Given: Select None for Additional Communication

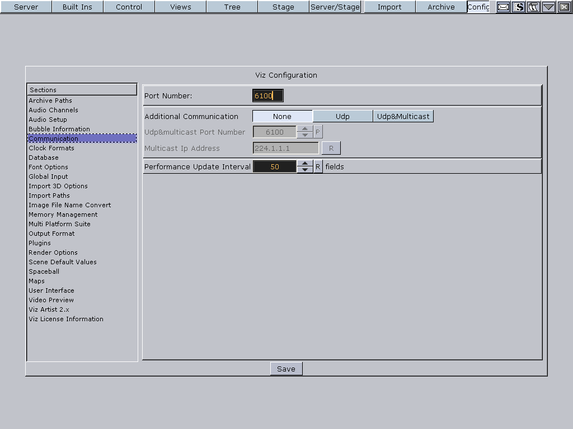Looking at the screenshot, I should [282, 116].
